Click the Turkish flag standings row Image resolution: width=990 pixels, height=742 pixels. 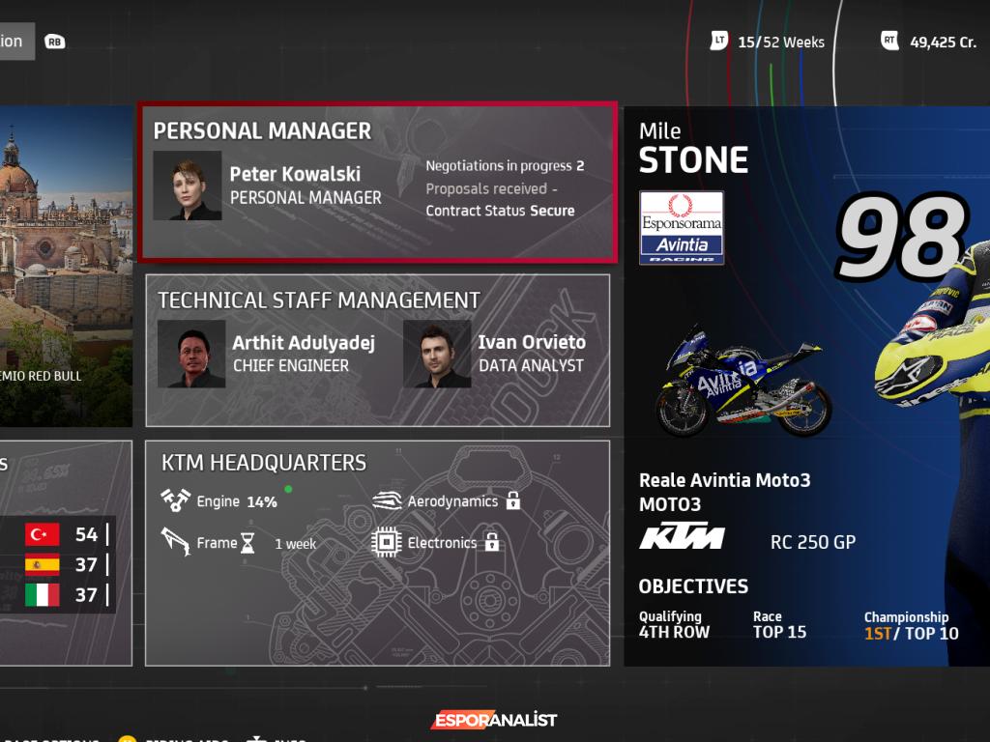pyautogui.click(x=58, y=534)
